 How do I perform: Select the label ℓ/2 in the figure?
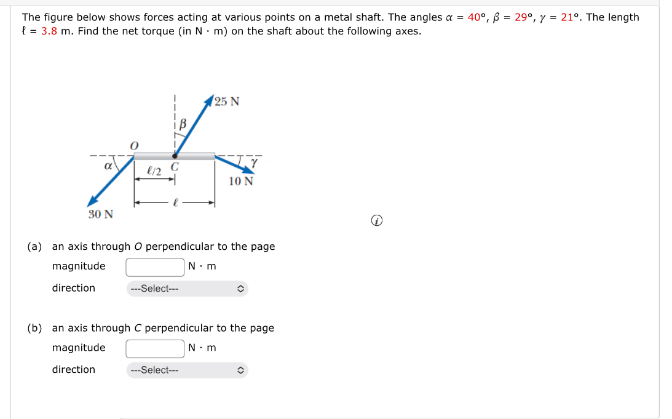coord(153,169)
